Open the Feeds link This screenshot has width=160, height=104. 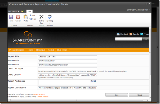coord(136,34)
